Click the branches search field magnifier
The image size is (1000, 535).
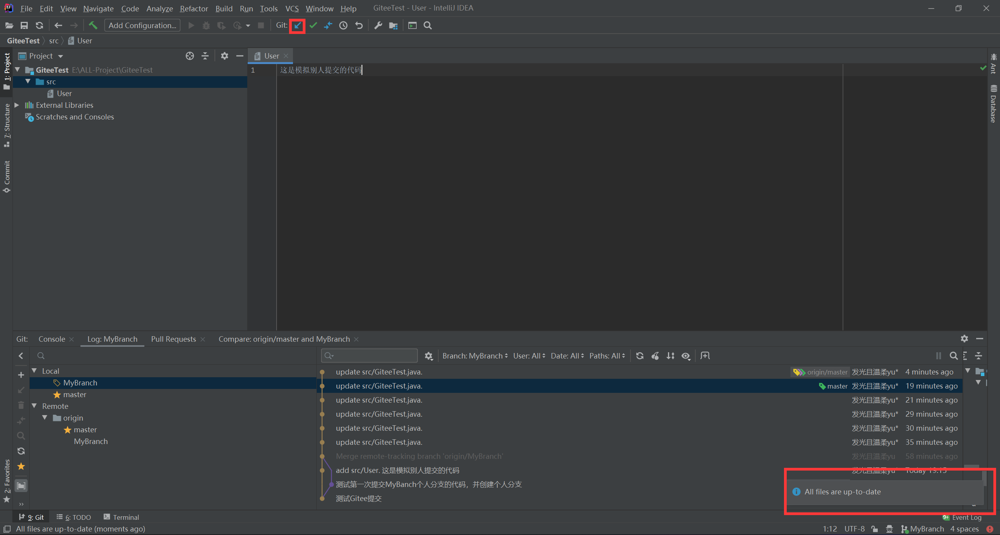41,356
